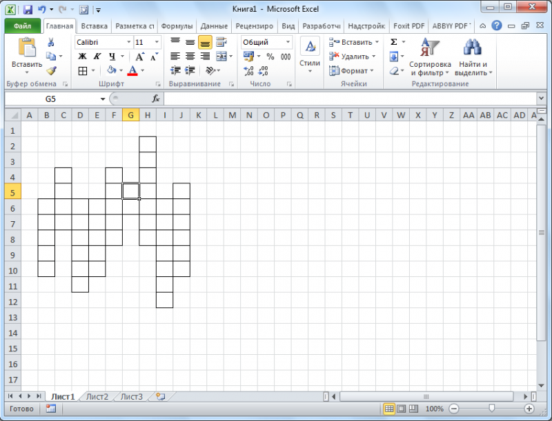552x421 pixels.
Task: Apply the Comma Style 000 icon
Action: pos(286,57)
